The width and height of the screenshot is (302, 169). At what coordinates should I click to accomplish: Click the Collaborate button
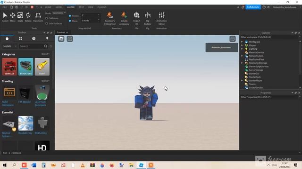coord(253,7)
